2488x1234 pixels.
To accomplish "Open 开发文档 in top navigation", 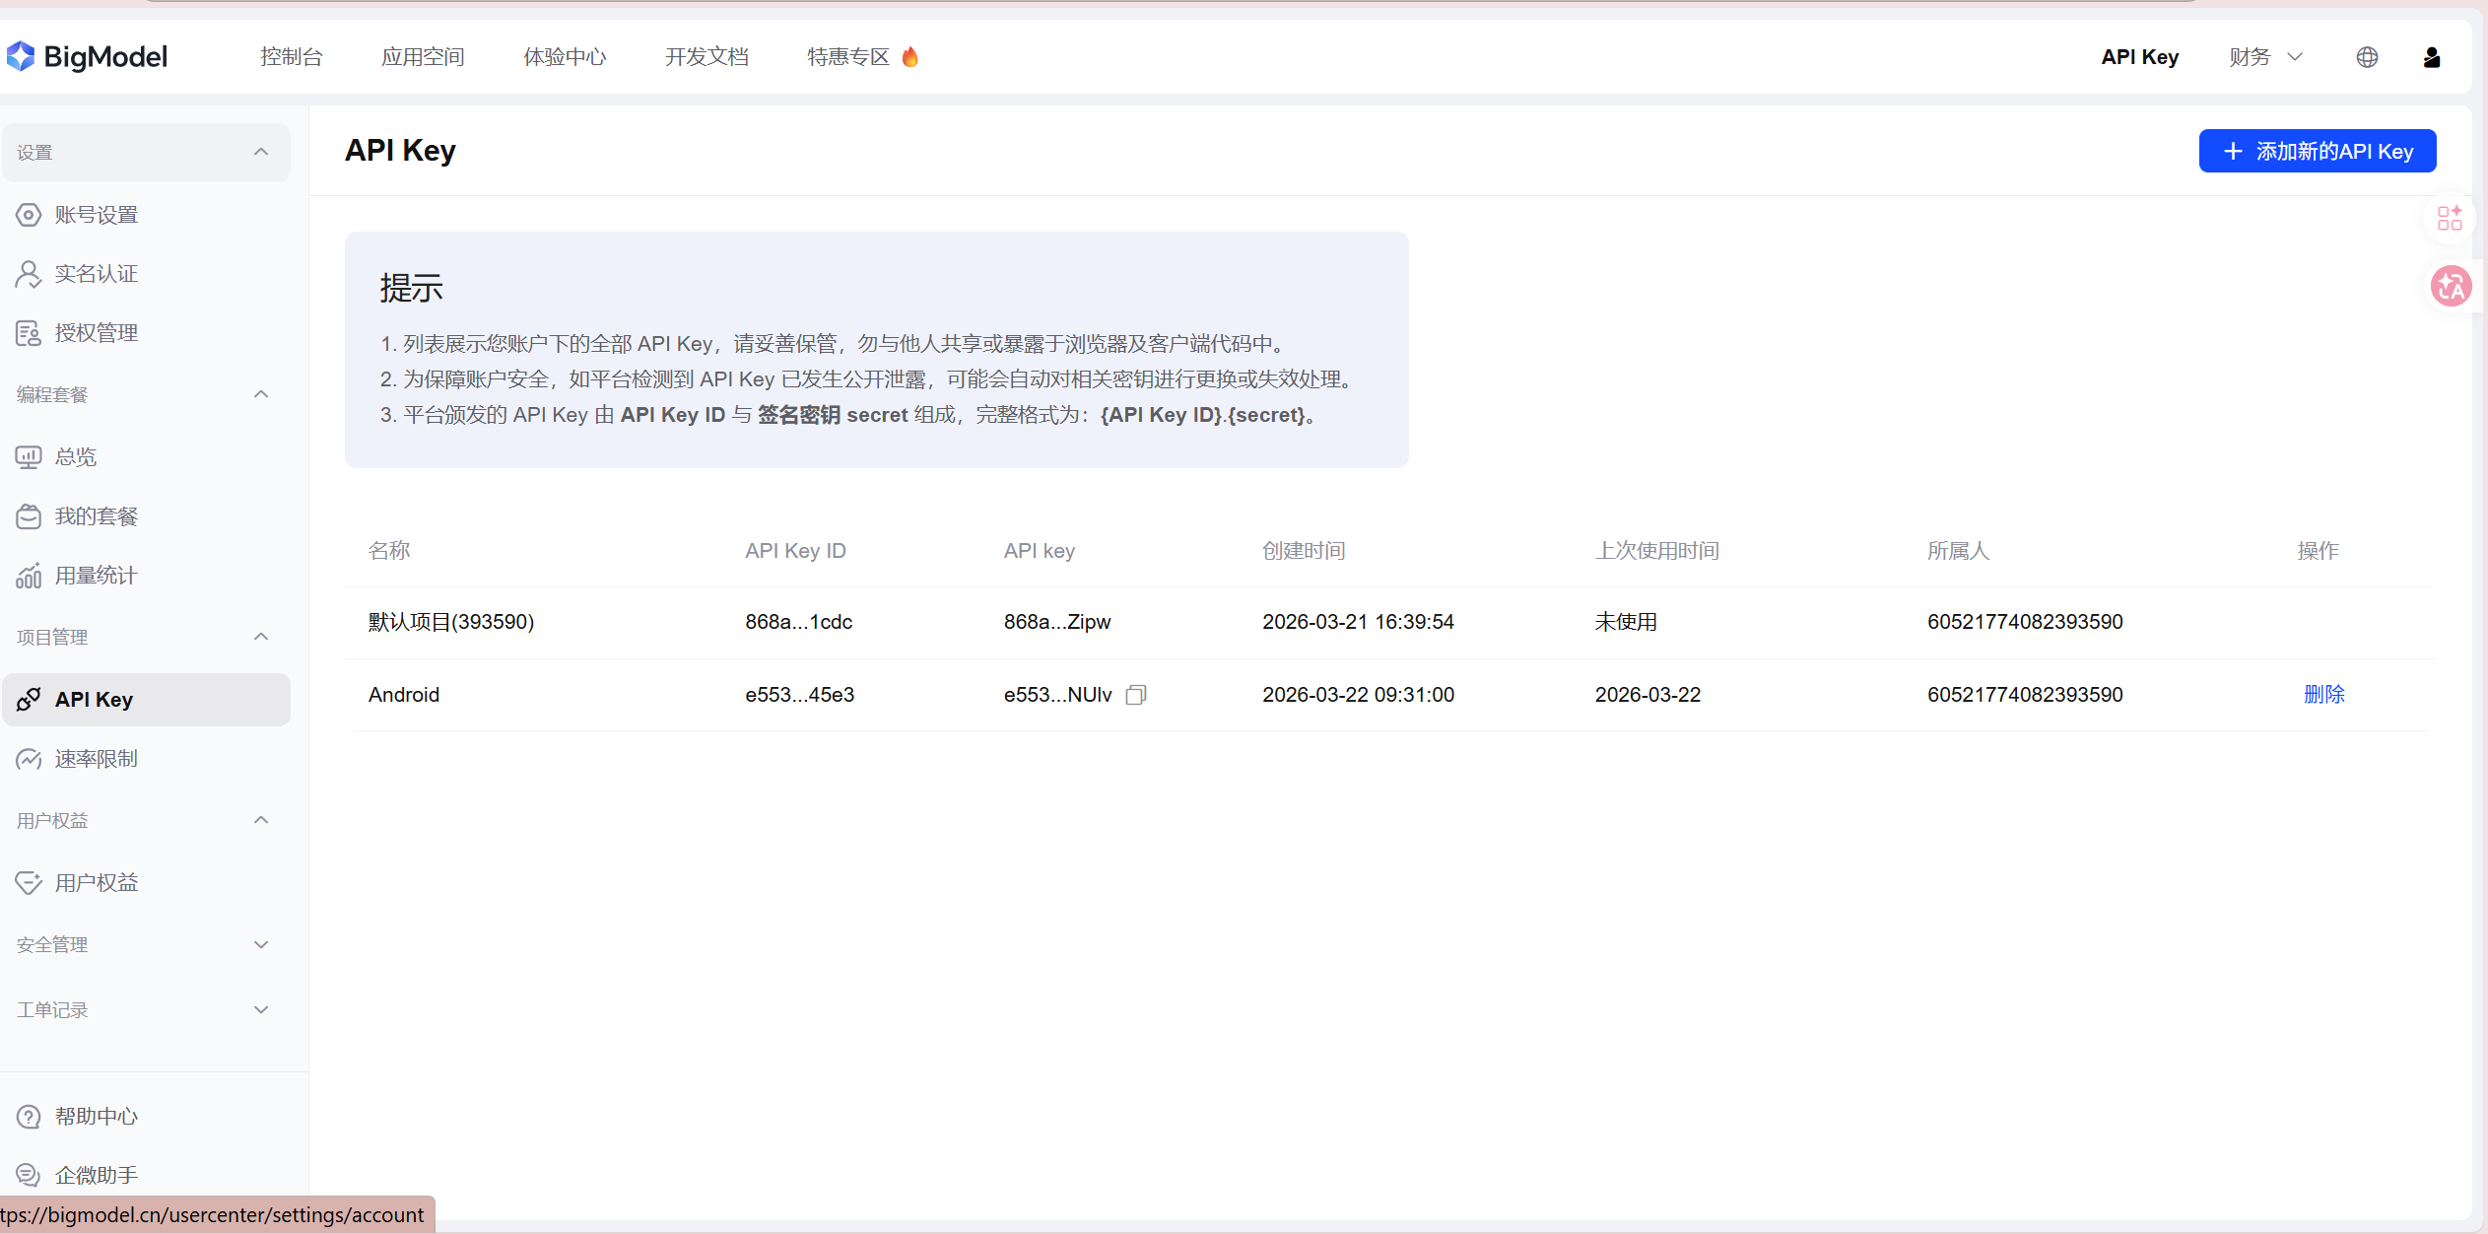I will 706,57.
